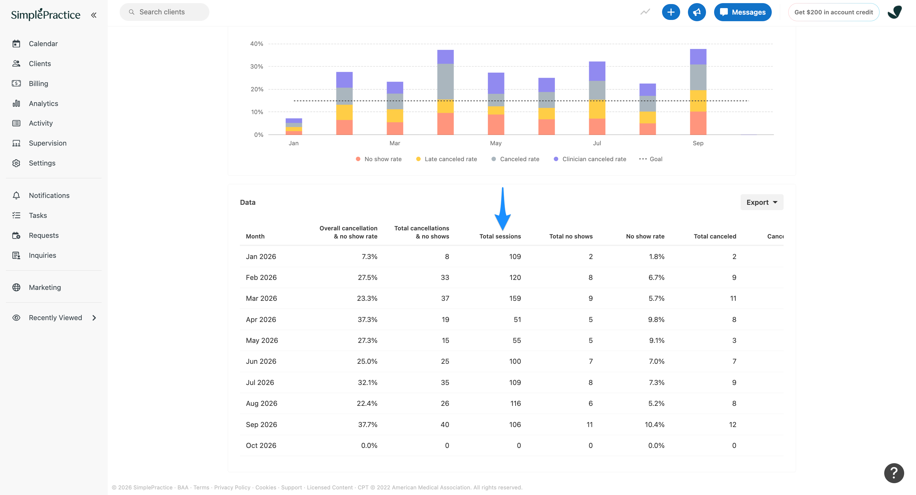Click the Marketing globe icon
916x495 pixels.
click(x=16, y=287)
